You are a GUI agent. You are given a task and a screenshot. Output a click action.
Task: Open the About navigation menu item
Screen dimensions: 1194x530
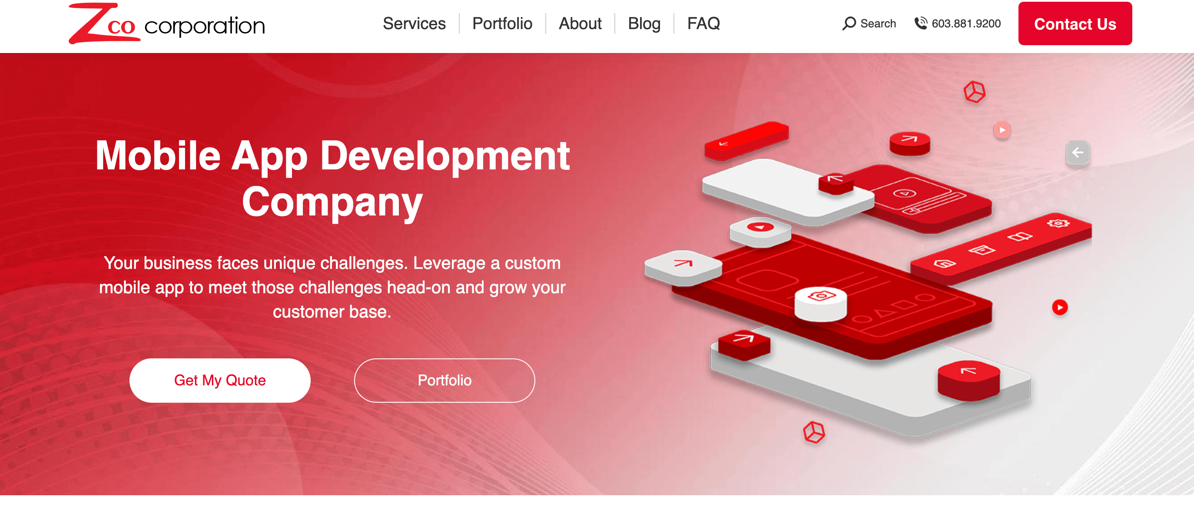tap(580, 23)
